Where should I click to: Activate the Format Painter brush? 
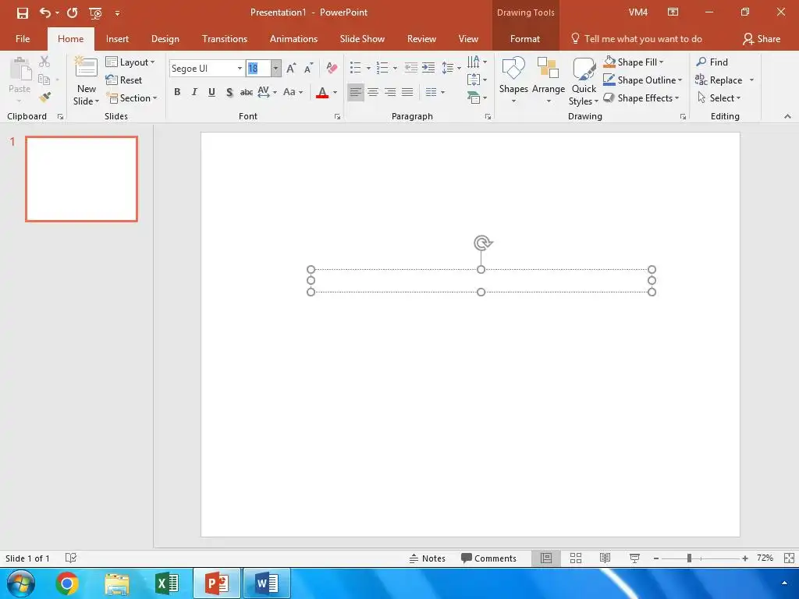[x=44, y=96]
